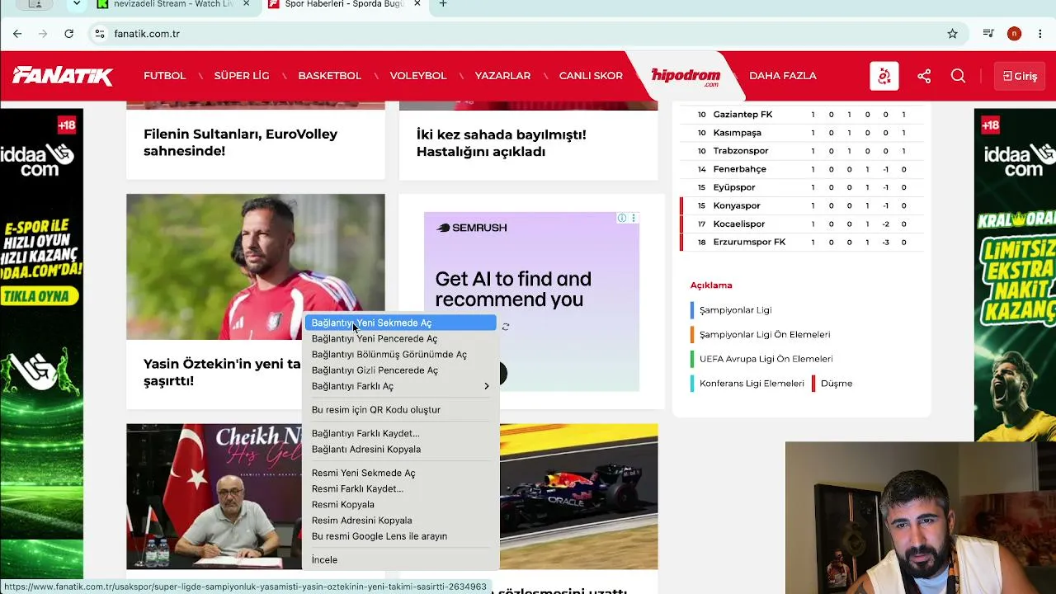Open the YAZARLAR page
1056x594 pixels.
(x=502, y=76)
